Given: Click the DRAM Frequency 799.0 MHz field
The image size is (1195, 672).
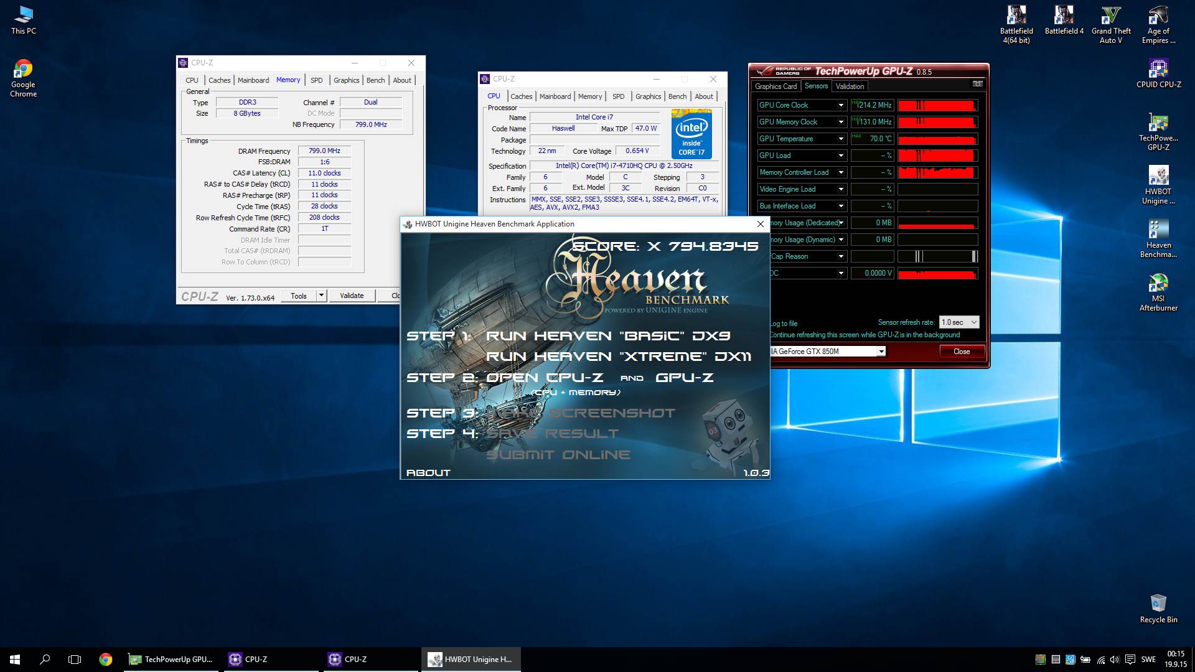Looking at the screenshot, I should click(324, 151).
